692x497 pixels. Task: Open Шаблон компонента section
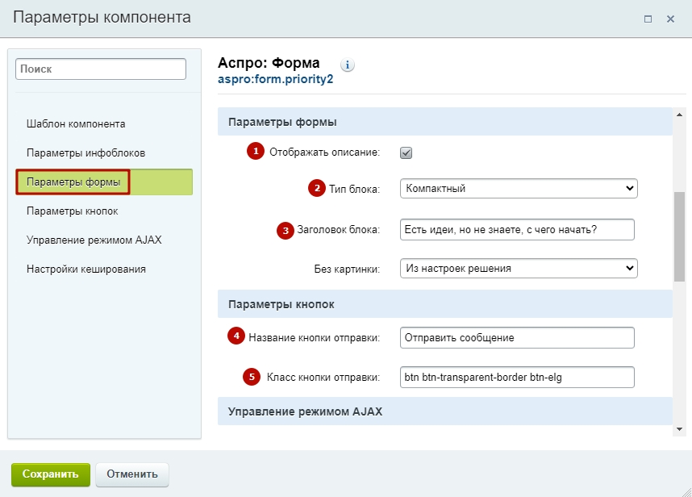[76, 123]
